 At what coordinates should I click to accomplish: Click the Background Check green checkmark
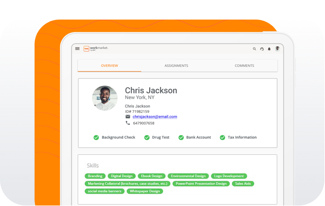[96, 138]
